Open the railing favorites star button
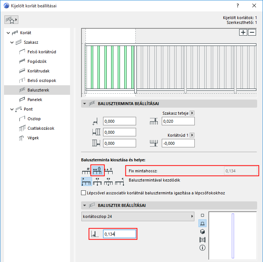 11,20
